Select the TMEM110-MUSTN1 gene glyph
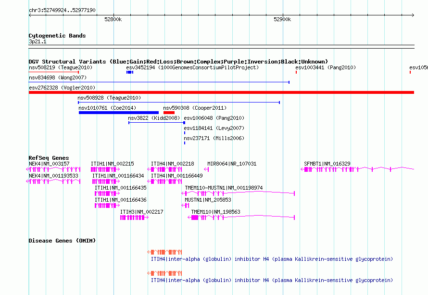The width and height of the screenshot is (428, 295). tap(238, 193)
